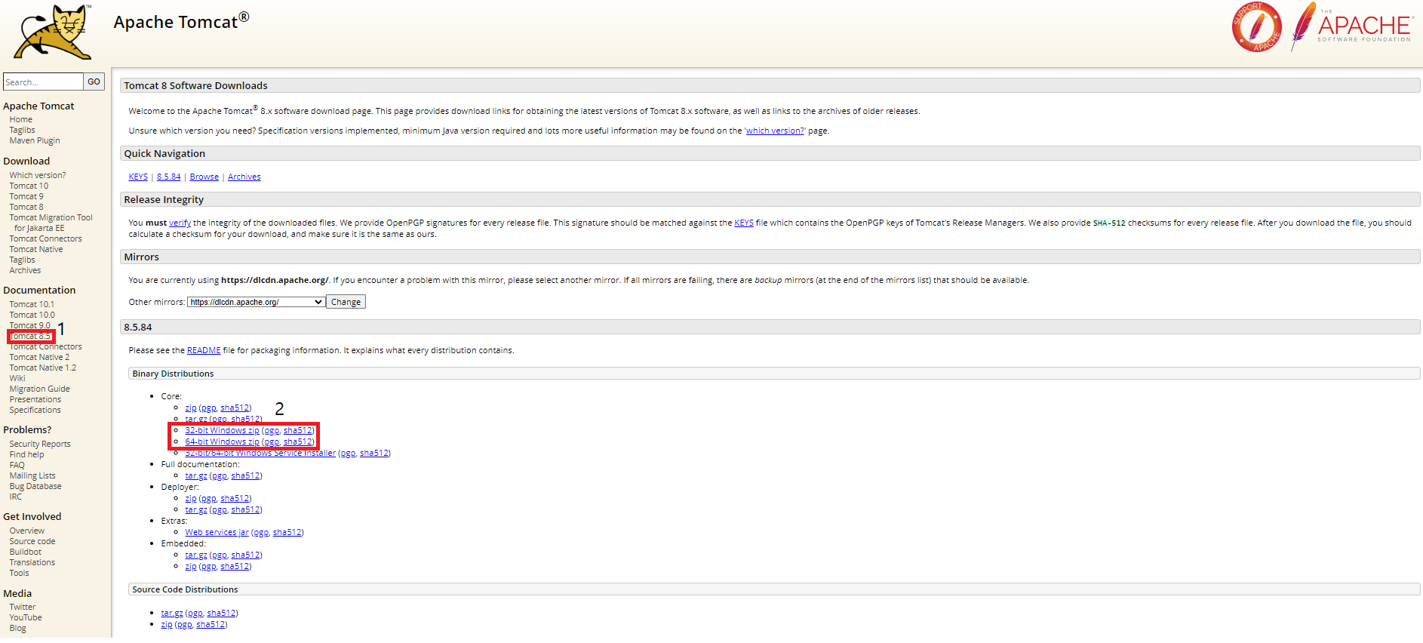Go to Tomcat 10 download page
Screen dimensions: 1423x643
29,186
